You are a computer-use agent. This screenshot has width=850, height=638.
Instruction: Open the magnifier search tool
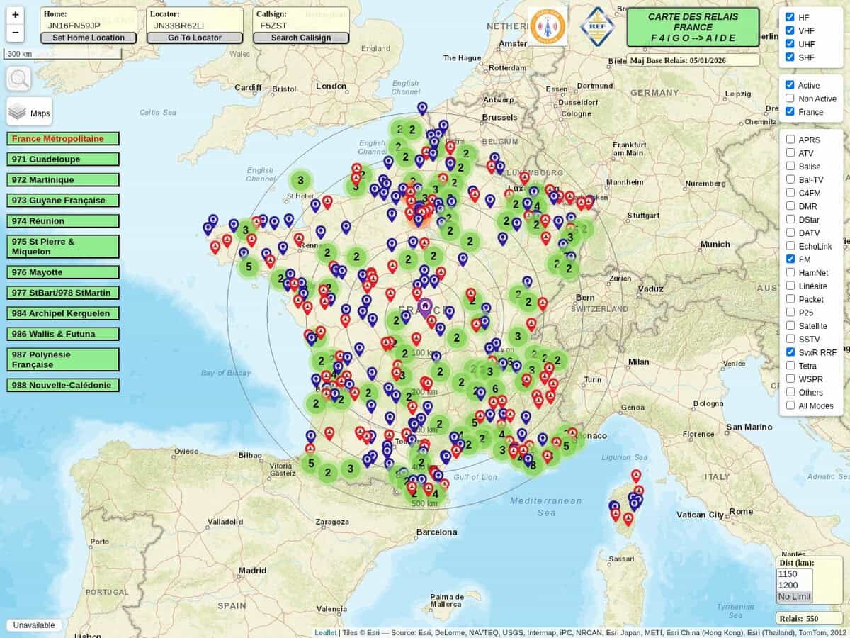click(x=18, y=79)
